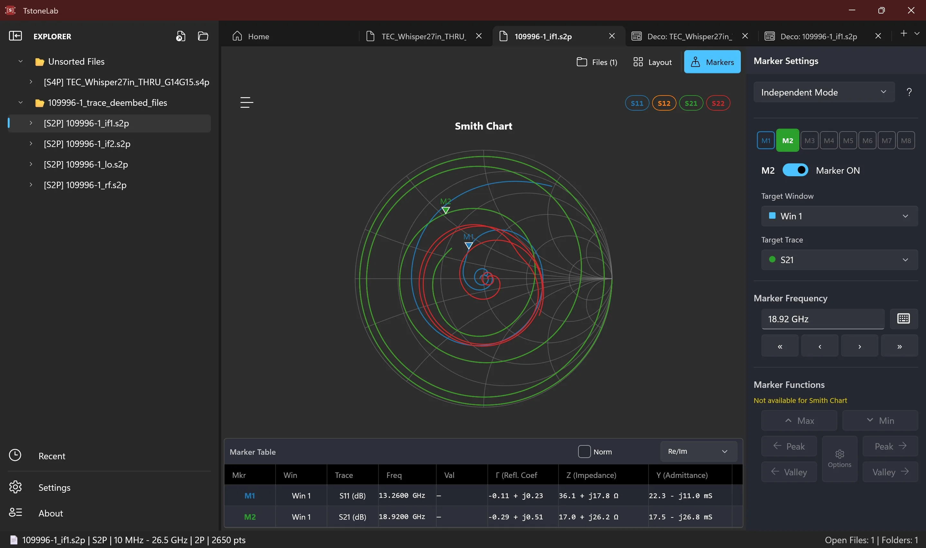Click the single-left step back button
Image resolution: width=926 pixels, height=548 pixels.
(819, 346)
